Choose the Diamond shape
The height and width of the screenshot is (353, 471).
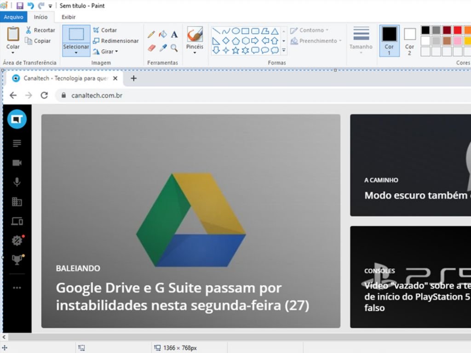point(226,40)
